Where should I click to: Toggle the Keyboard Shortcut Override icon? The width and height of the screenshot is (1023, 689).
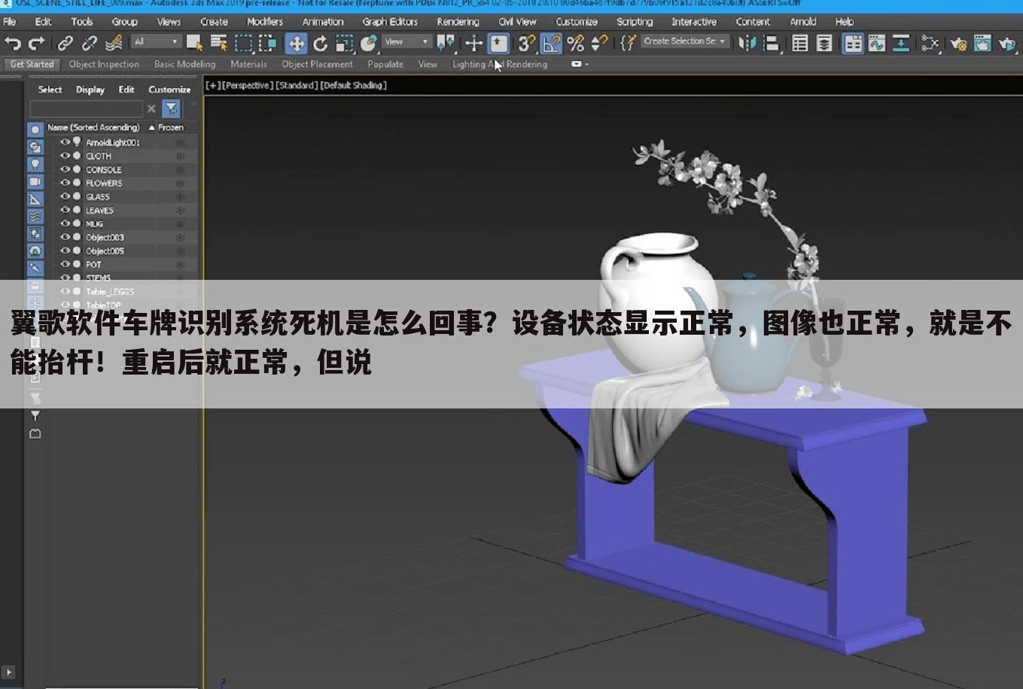pos(498,44)
